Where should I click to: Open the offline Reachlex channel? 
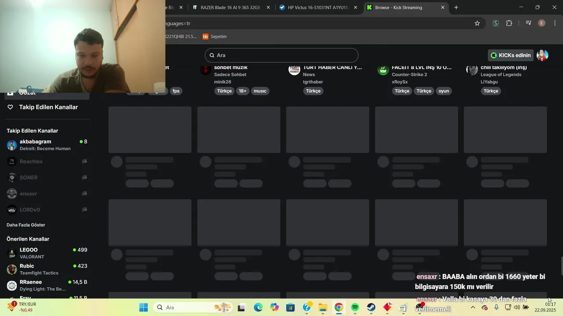[x=47, y=162]
